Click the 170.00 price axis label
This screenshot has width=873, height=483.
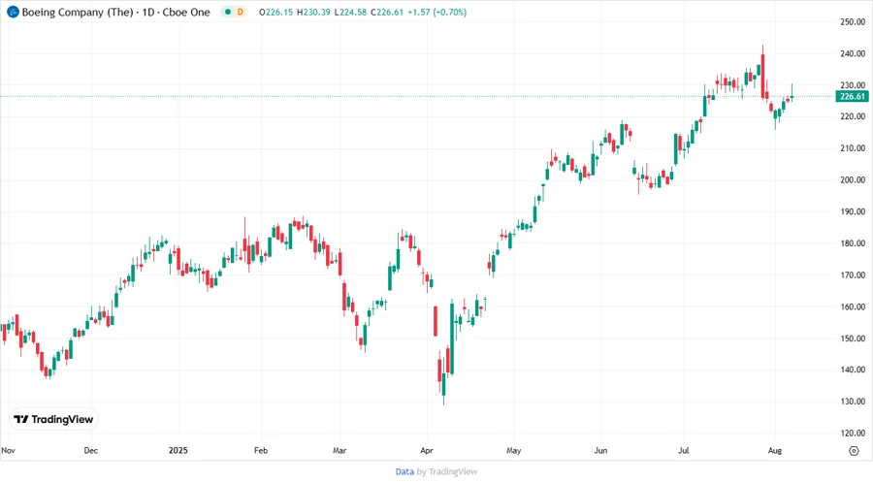853,274
